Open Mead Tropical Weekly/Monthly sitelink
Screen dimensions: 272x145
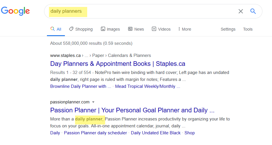click(x=148, y=86)
